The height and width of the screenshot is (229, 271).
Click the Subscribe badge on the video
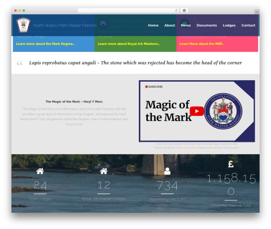click(x=154, y=87)
